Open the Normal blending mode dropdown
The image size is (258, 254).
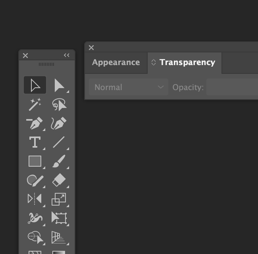129,87
